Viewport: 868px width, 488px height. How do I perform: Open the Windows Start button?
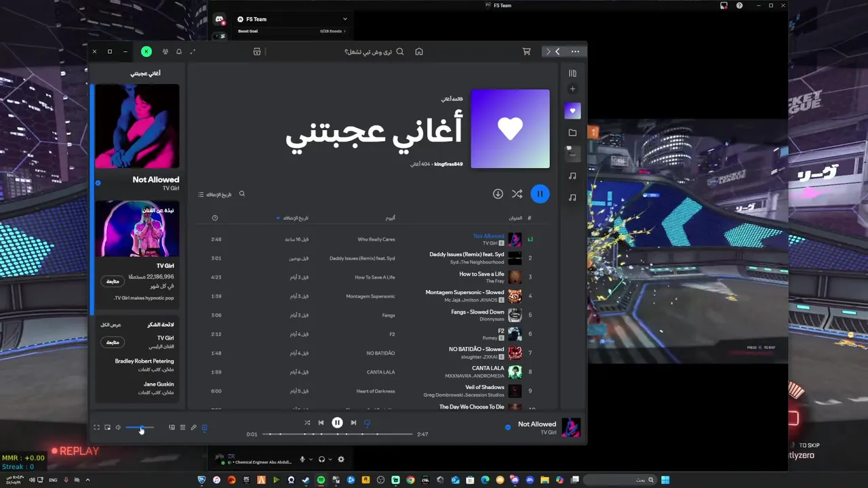(x=665, y=480)
